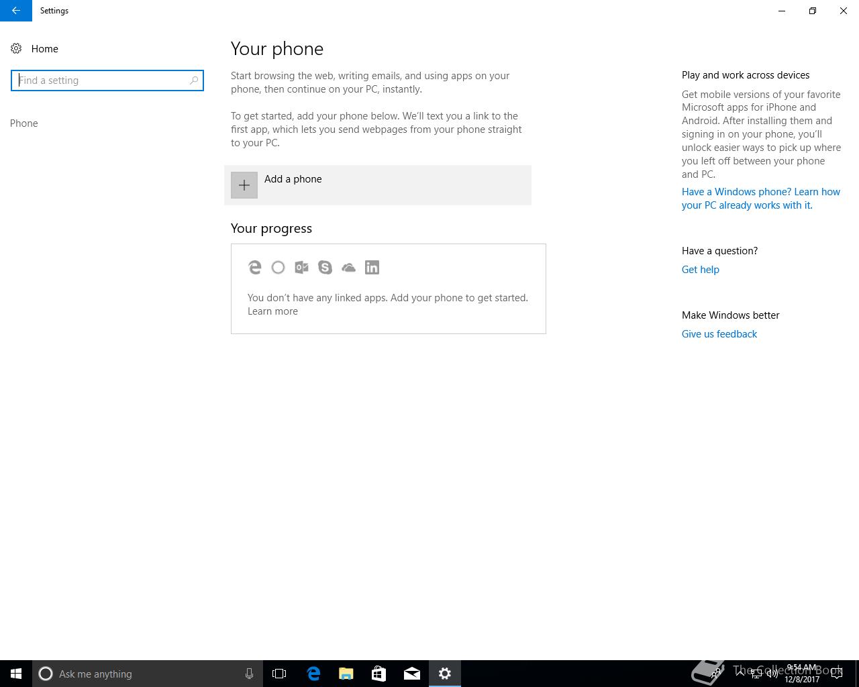Viewport: 859px width, 687px height.
Task: Click the Have a question? heading
Action: click(719, 251)
